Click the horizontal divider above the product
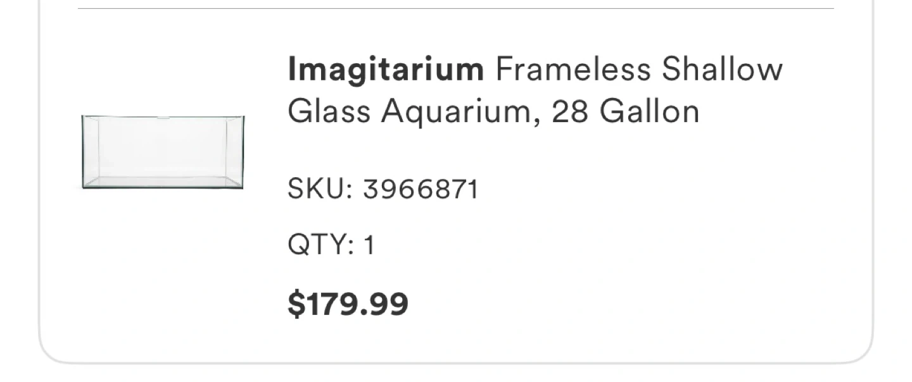 [x=456, y=9]
